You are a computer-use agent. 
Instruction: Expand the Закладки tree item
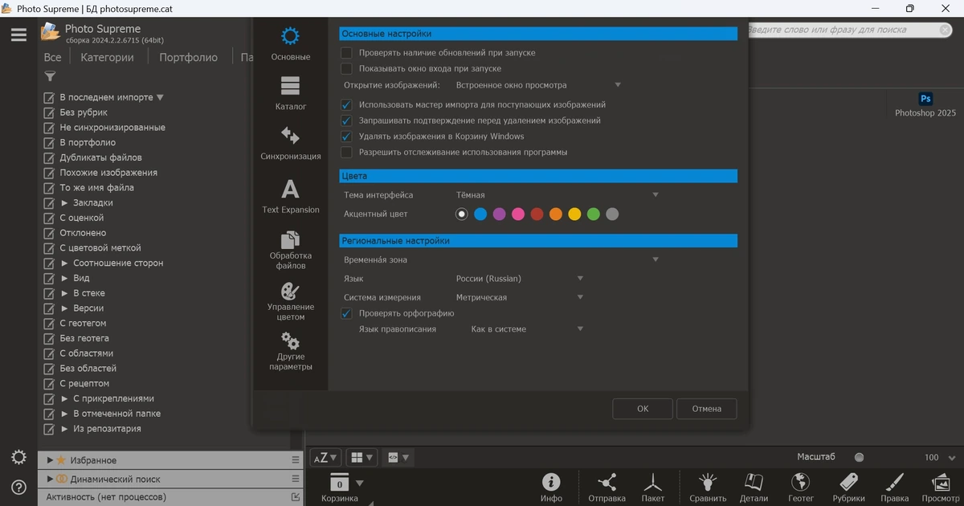(x=65, y=203)
